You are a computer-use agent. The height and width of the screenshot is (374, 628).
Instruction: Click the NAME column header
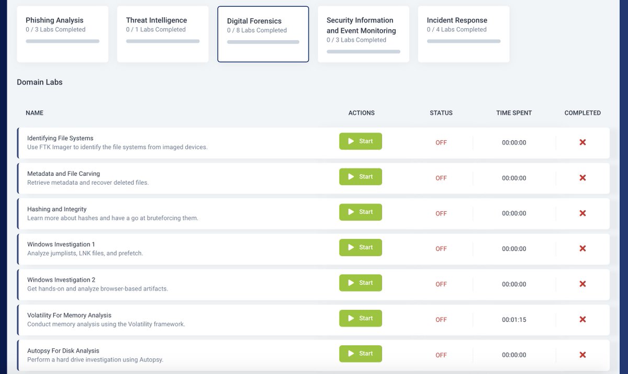[x=35, y=113]
